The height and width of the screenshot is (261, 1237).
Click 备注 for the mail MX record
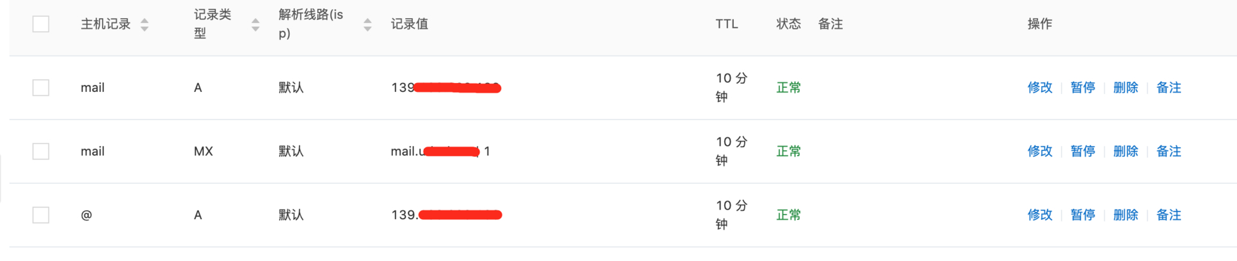[1169, 151]
